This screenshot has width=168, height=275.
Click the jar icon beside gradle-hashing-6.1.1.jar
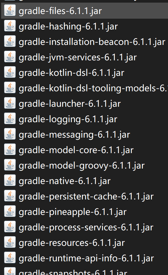tap(10, 26)
